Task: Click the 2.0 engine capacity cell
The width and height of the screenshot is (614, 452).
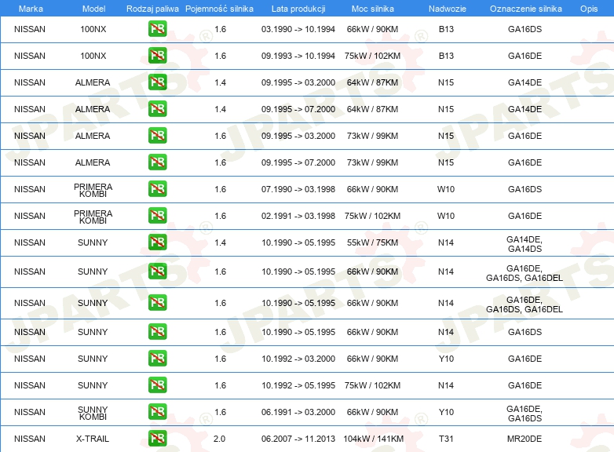Action: click(219, 439)
